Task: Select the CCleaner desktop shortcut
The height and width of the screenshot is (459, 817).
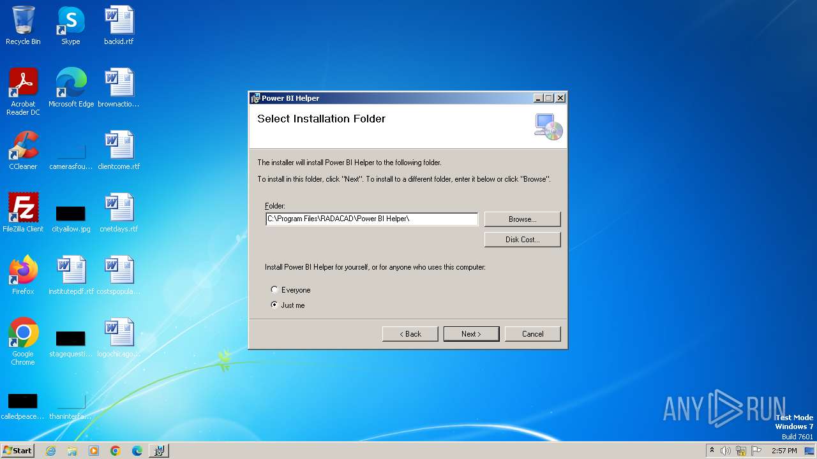Action: [x=23, y=150]
